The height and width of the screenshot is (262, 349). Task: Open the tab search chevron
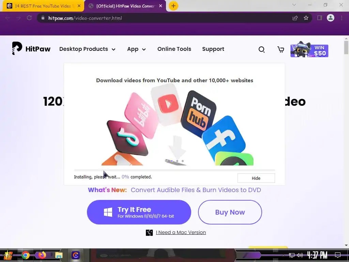tap(294, 5)
